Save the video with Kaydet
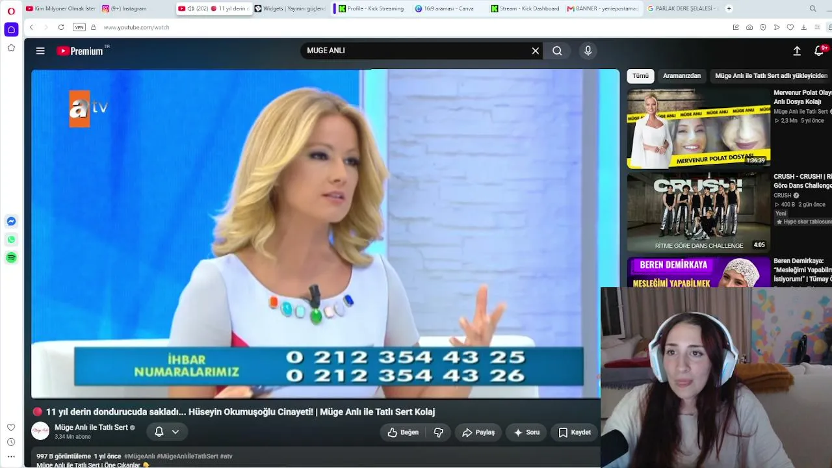Image resolution: width=832 pixels, height=468 pixels. tap(575, 432)
